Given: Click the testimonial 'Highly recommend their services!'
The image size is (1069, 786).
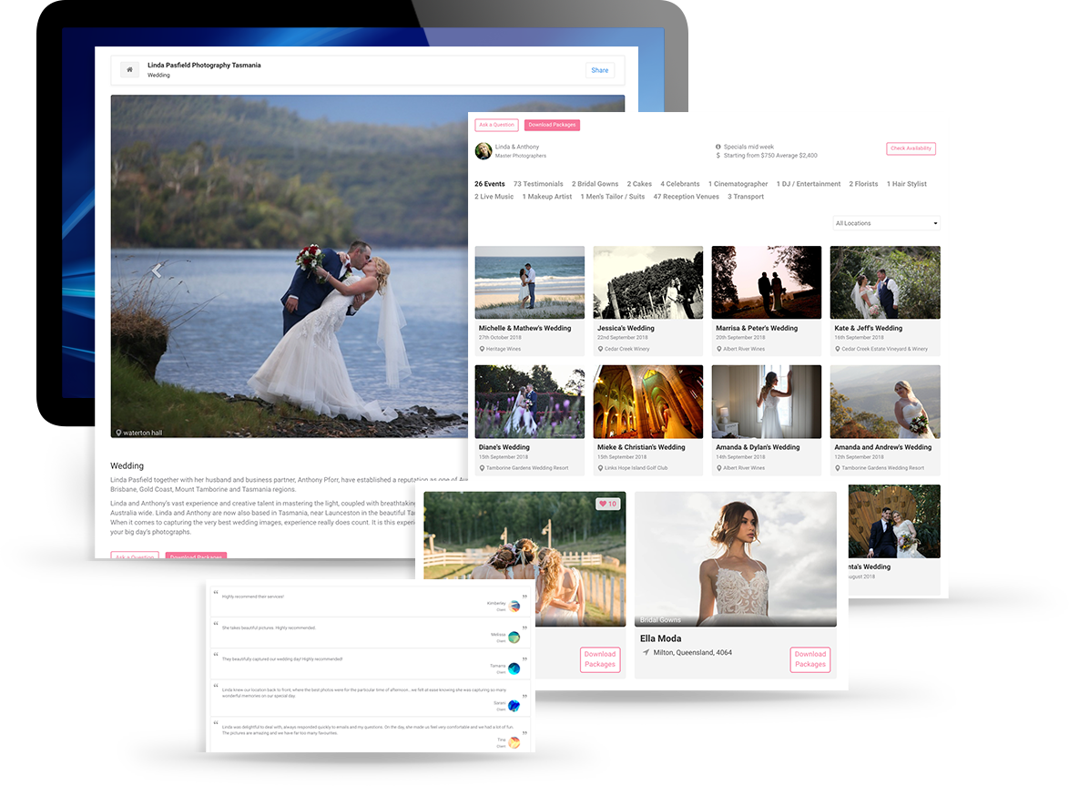Looking at the screenshot, I should point(253,597).
